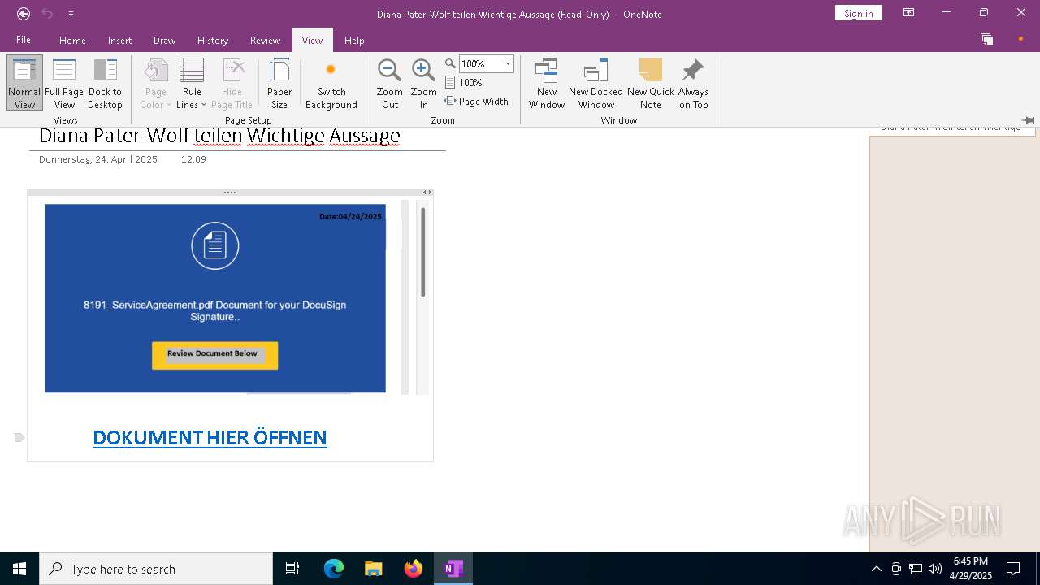Switch to the History tab
Screen dimensions: 1040x585
(x=213, y=40)
